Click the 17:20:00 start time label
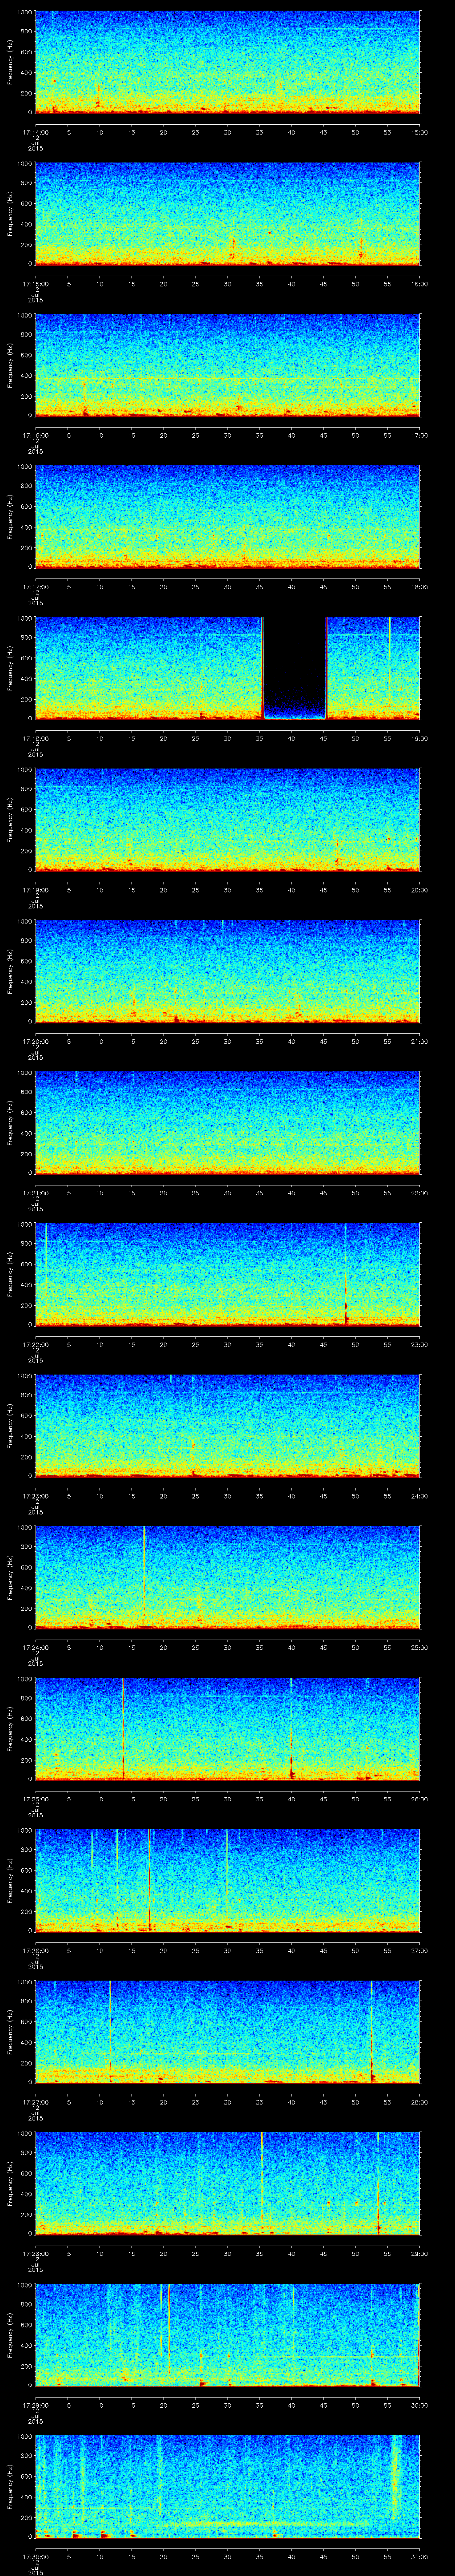 tap(36, 1041)
